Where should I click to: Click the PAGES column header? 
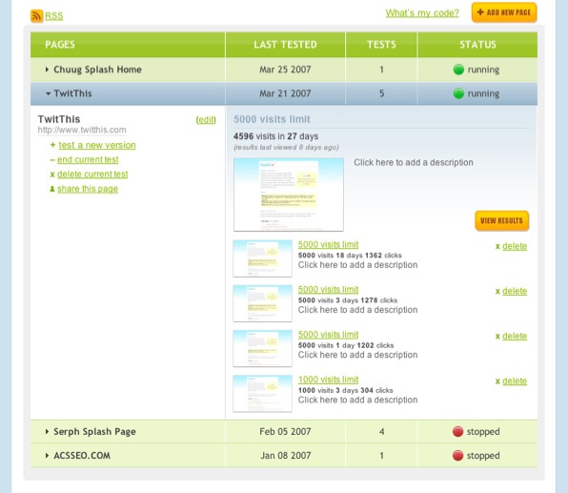[128, 45]
